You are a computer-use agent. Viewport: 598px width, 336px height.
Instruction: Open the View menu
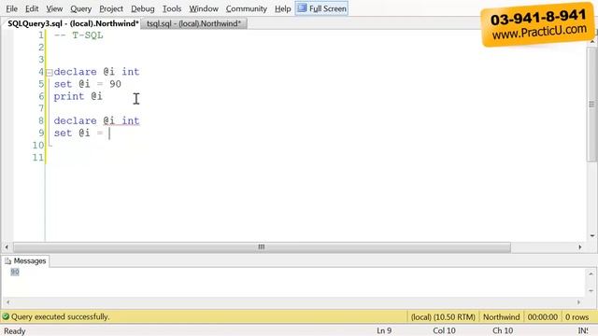click(x=54, y=8)
